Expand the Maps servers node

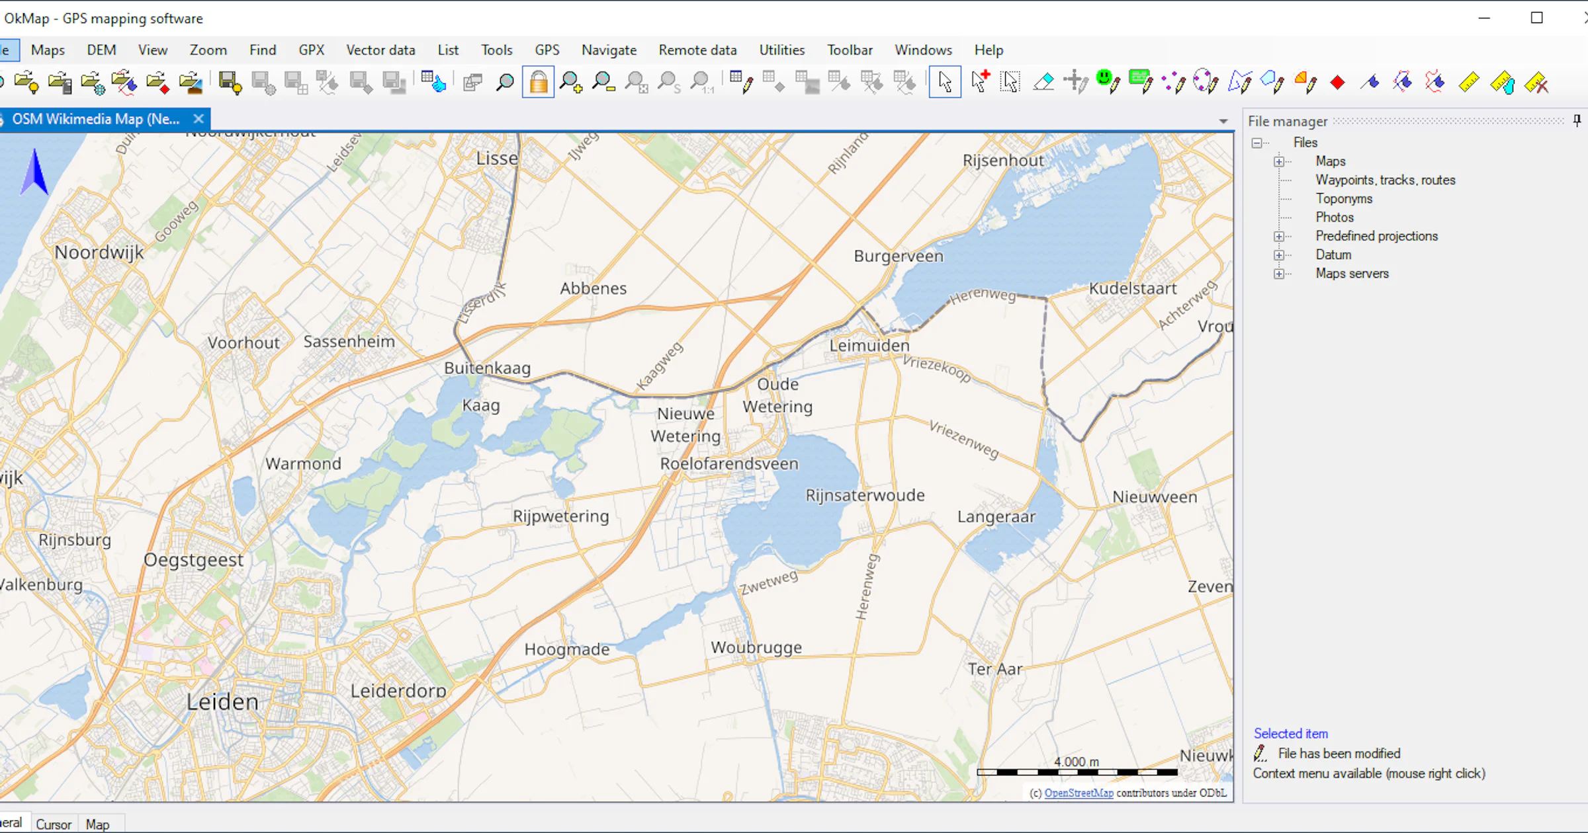(1279, 274)
